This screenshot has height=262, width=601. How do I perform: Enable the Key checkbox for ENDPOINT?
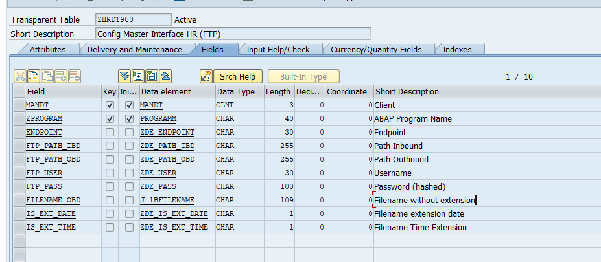click(110, 132)
